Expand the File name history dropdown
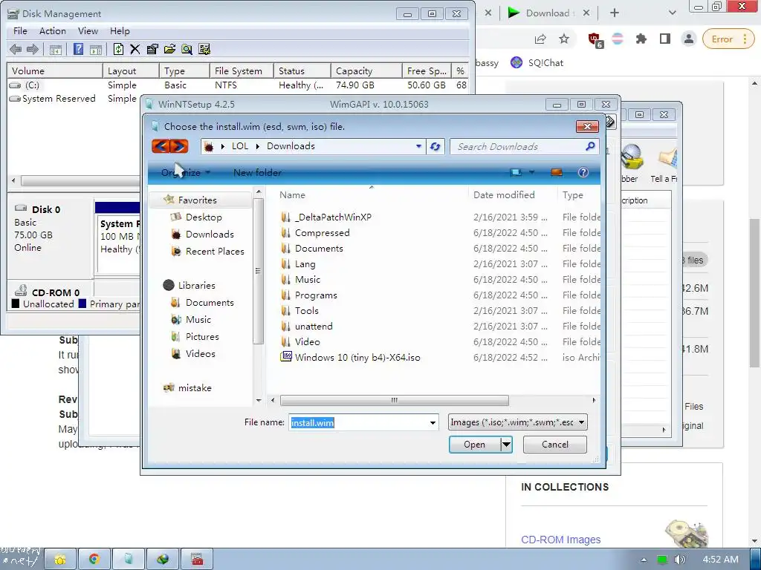Screen dimensions: 761x570 click(x=433, y=422)
